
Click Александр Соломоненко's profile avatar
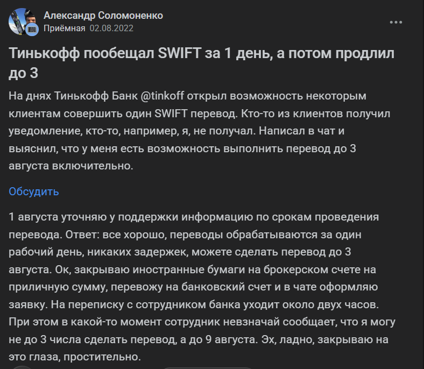coord(22,22)
